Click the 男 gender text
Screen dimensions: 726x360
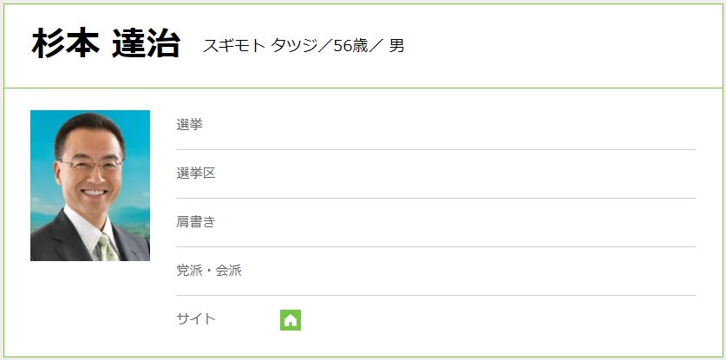396,46
